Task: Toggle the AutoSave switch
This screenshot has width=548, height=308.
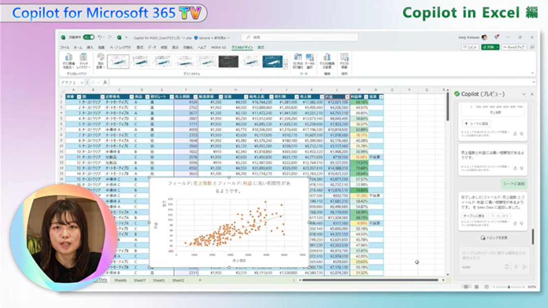Action: click(x=88, y=37)
